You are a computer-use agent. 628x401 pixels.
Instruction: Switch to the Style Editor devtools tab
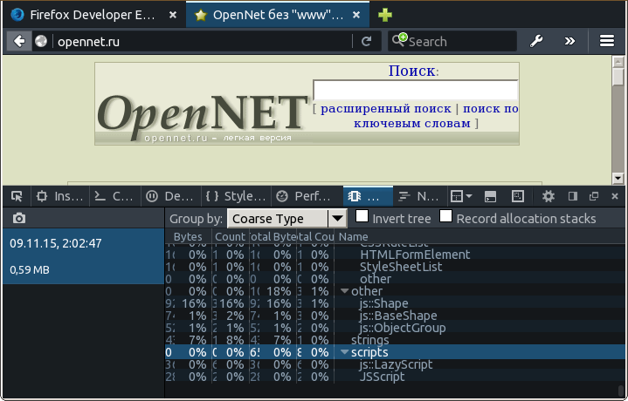pos(235,196)
